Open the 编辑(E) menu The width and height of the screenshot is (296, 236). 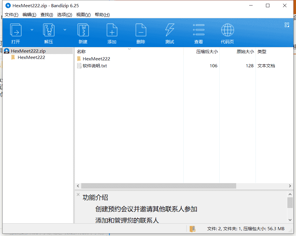pos(29,15)
